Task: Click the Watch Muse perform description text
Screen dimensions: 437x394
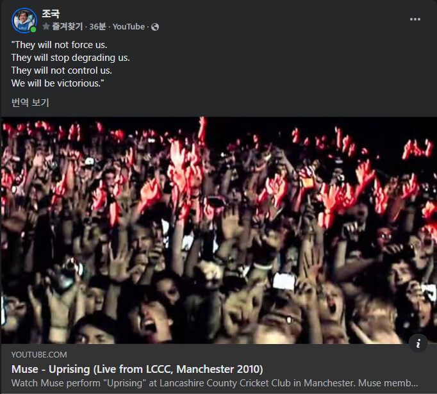Action: pyautogui.click(x=215, y=383)
